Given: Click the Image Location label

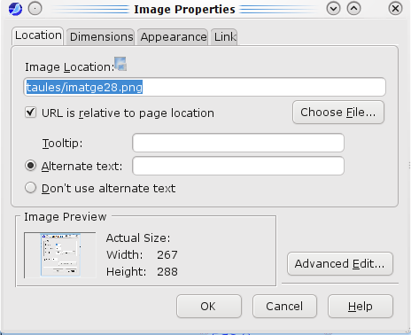Looking at the screenshot, I should point(69,67).
